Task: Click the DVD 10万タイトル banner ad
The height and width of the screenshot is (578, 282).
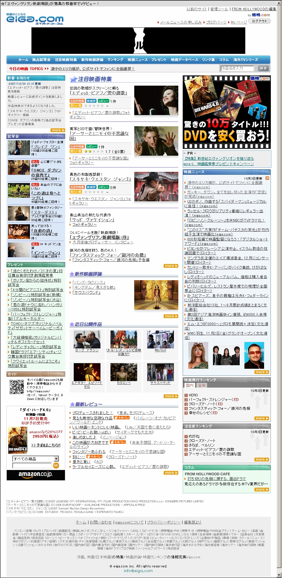Action: coord(227,112)
